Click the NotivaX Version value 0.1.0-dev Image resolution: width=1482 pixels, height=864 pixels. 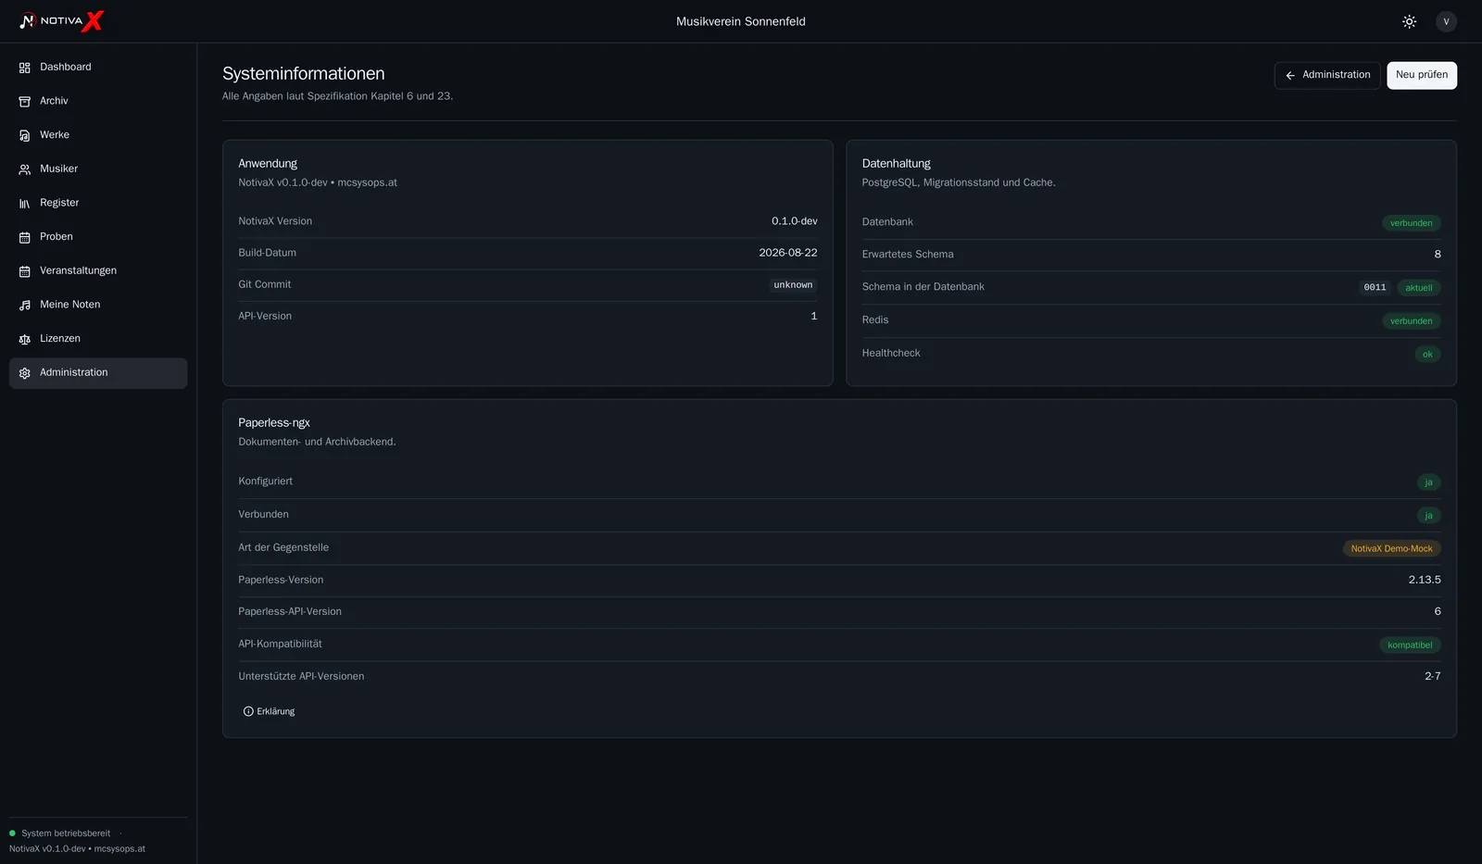click(x=795, y=221)
